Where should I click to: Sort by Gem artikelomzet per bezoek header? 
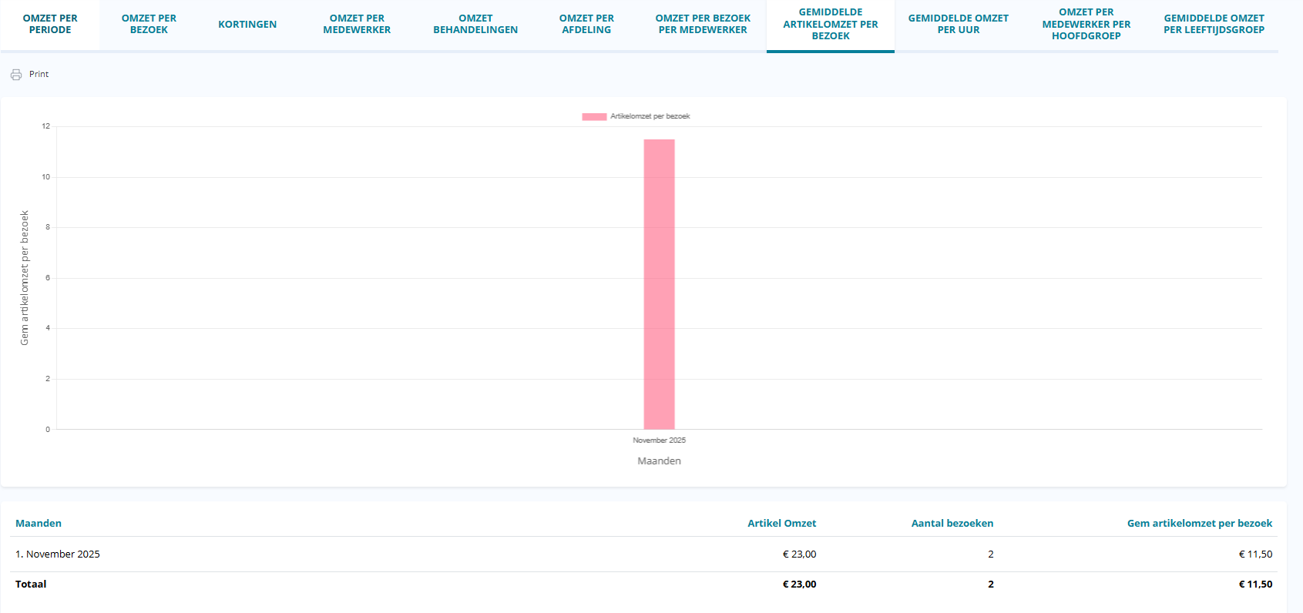point(1199,524)
